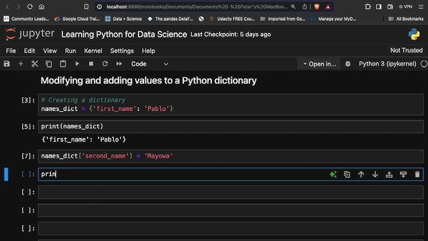Toggle the browser VPN button
Viewport: 428px width, 241px height.
click(406, 7)
